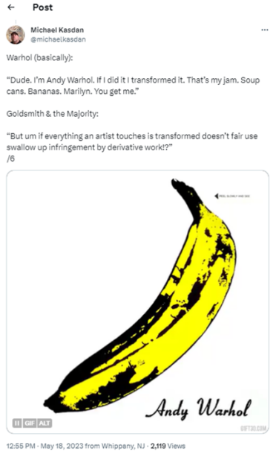View the 2,119 Views count
This screenshot has height=454, width=276.
(x=168, y=446)
